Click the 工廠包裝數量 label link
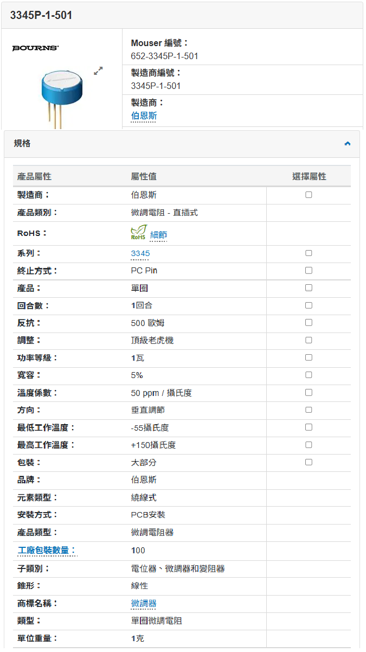 click(x=47, y=550)
